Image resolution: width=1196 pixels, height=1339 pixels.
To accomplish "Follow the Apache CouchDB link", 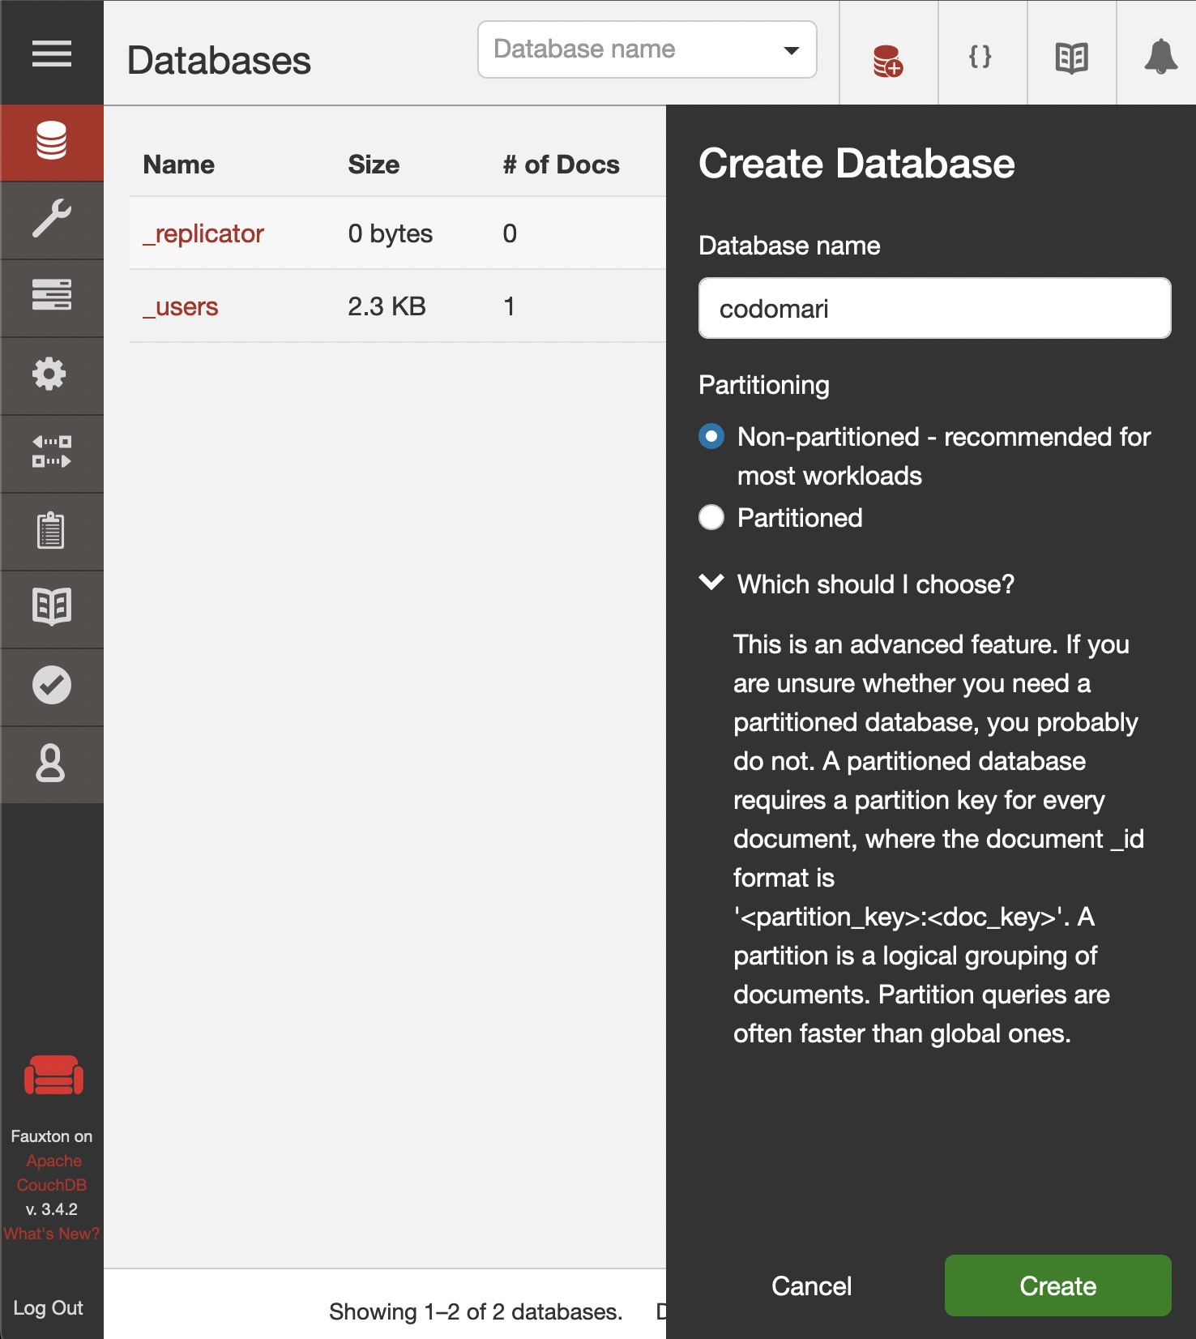I will [53, 1172].
